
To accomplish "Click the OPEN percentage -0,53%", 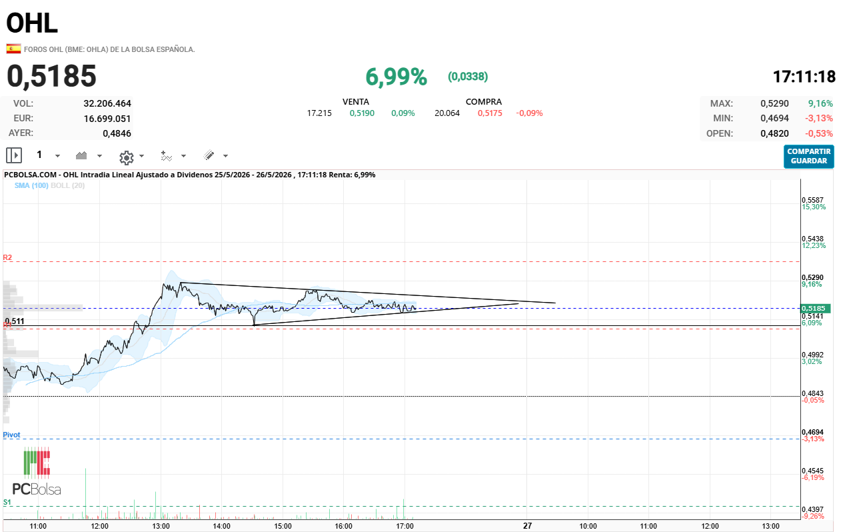I will [x=818, y=133].
